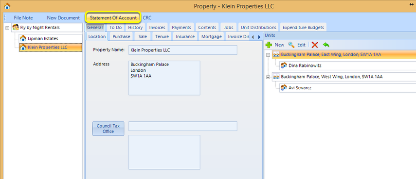The width and height of the screenshot is (416, 179).
Task: Create a New Document from the toolbar
Action: 63,18
